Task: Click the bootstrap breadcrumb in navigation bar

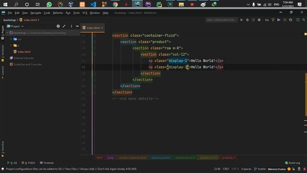Action: tap(10, 20)
